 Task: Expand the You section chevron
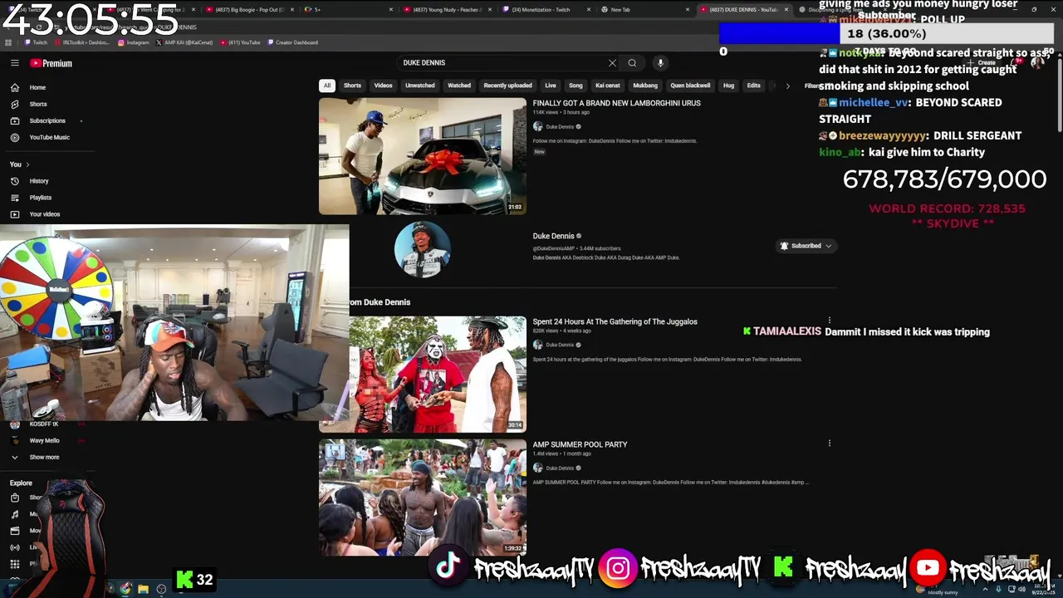click(x=27, y=164)
